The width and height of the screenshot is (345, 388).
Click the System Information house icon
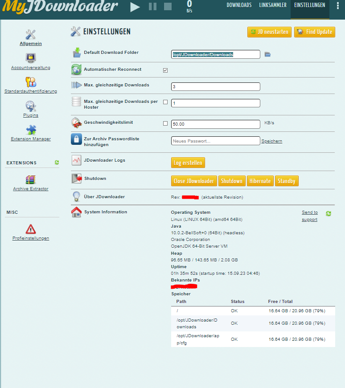pos(76,212)
